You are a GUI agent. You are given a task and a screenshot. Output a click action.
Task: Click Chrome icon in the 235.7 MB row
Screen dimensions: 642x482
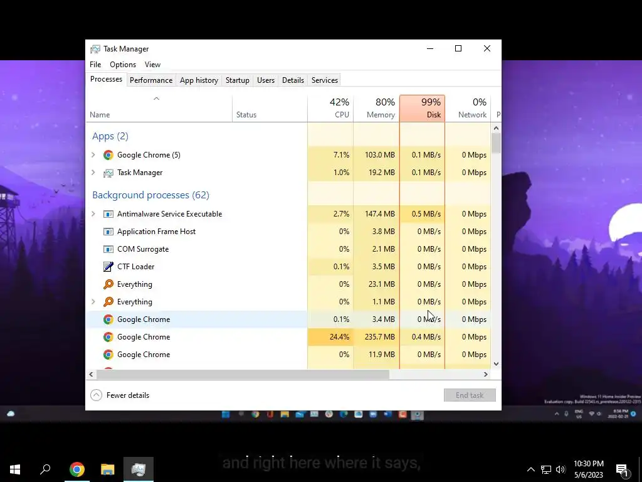coord(108,337)
